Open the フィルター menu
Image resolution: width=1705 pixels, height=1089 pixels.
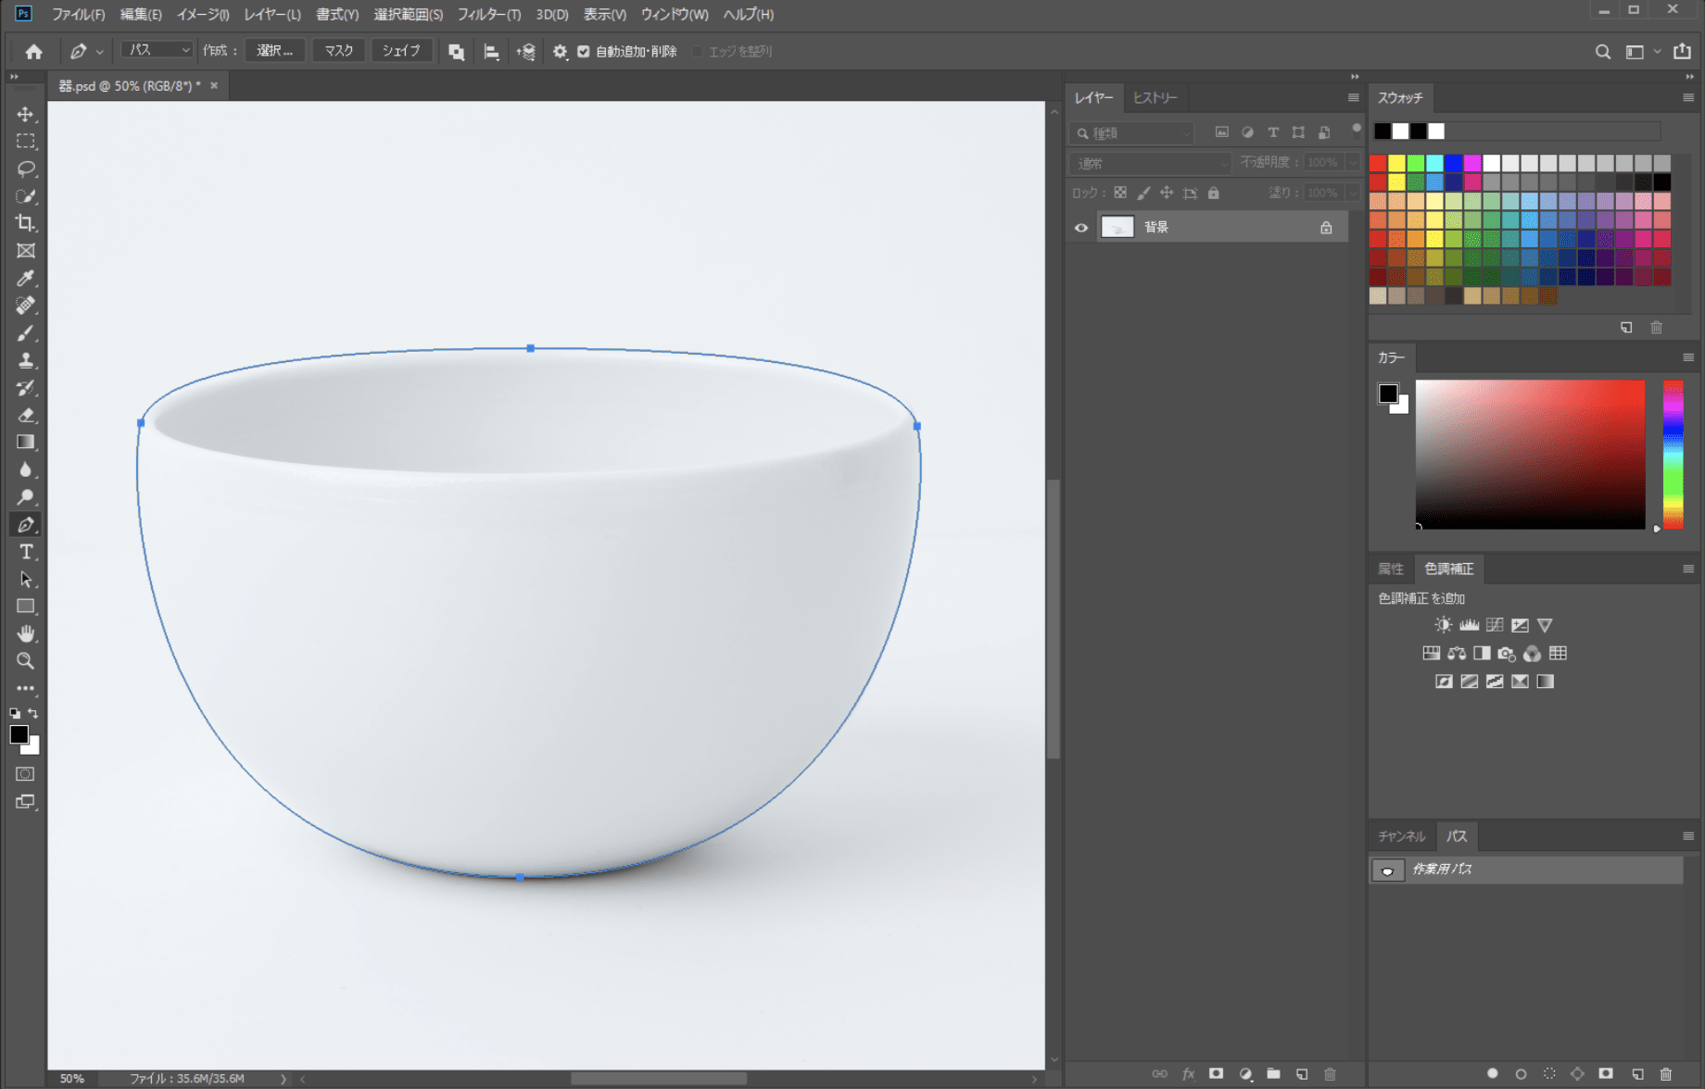(488, 14)
